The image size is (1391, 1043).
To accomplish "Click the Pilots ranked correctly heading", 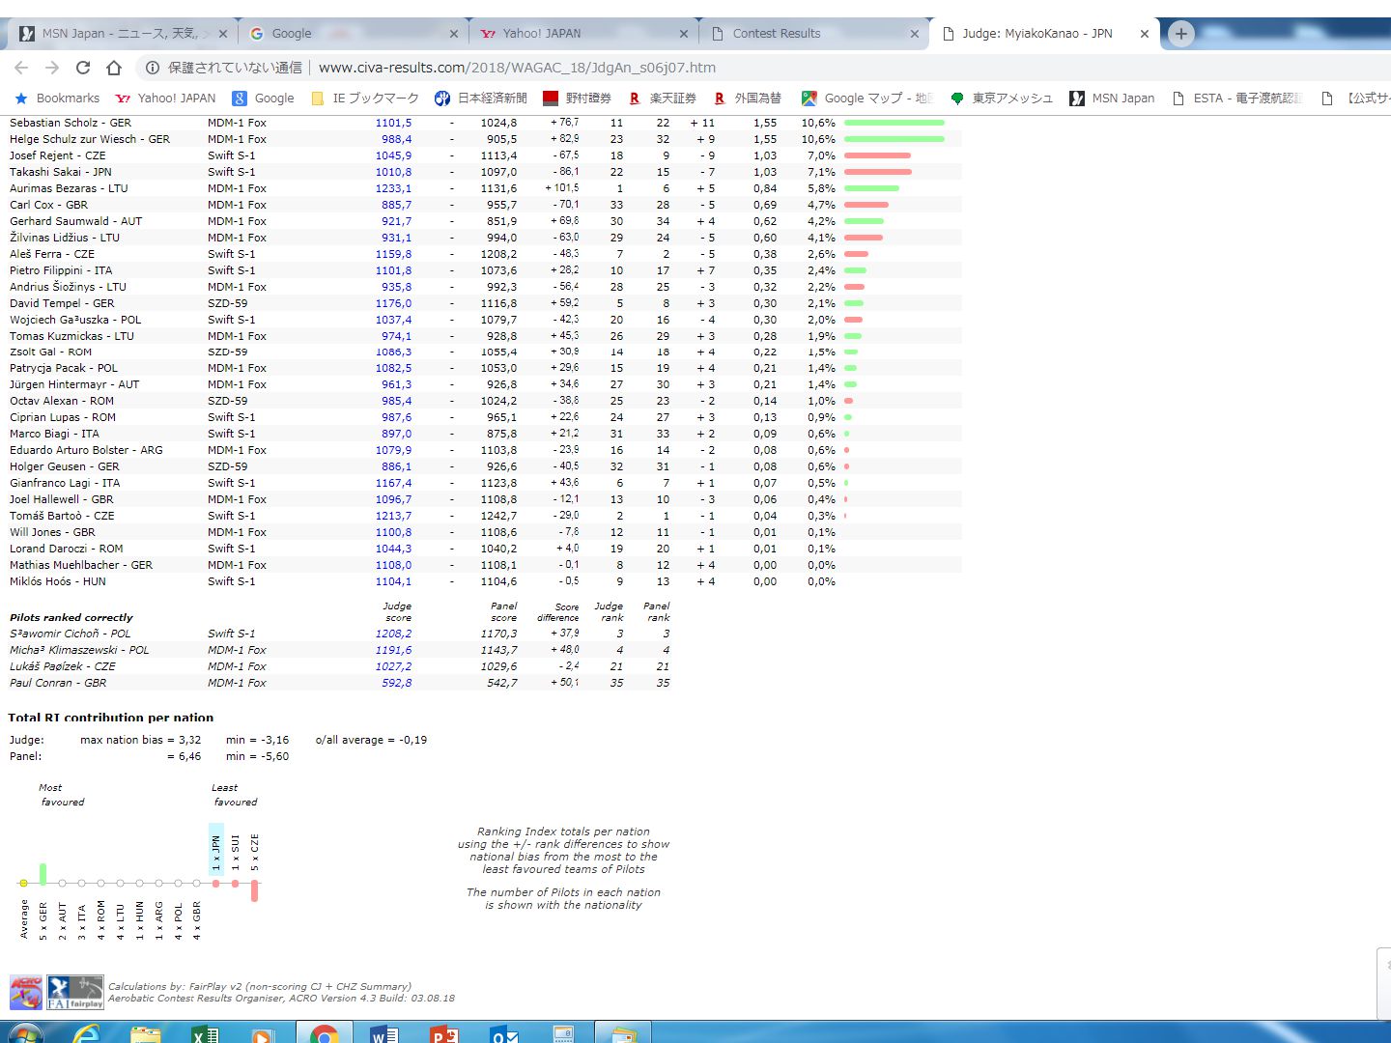I will tap(71, 617).
